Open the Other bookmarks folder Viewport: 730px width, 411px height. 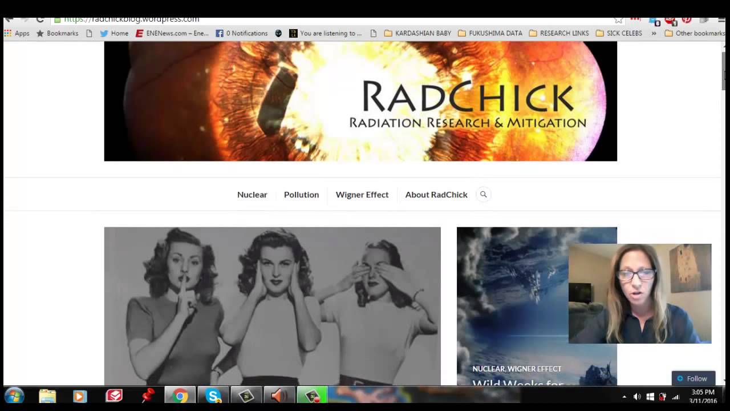point(695,33)
